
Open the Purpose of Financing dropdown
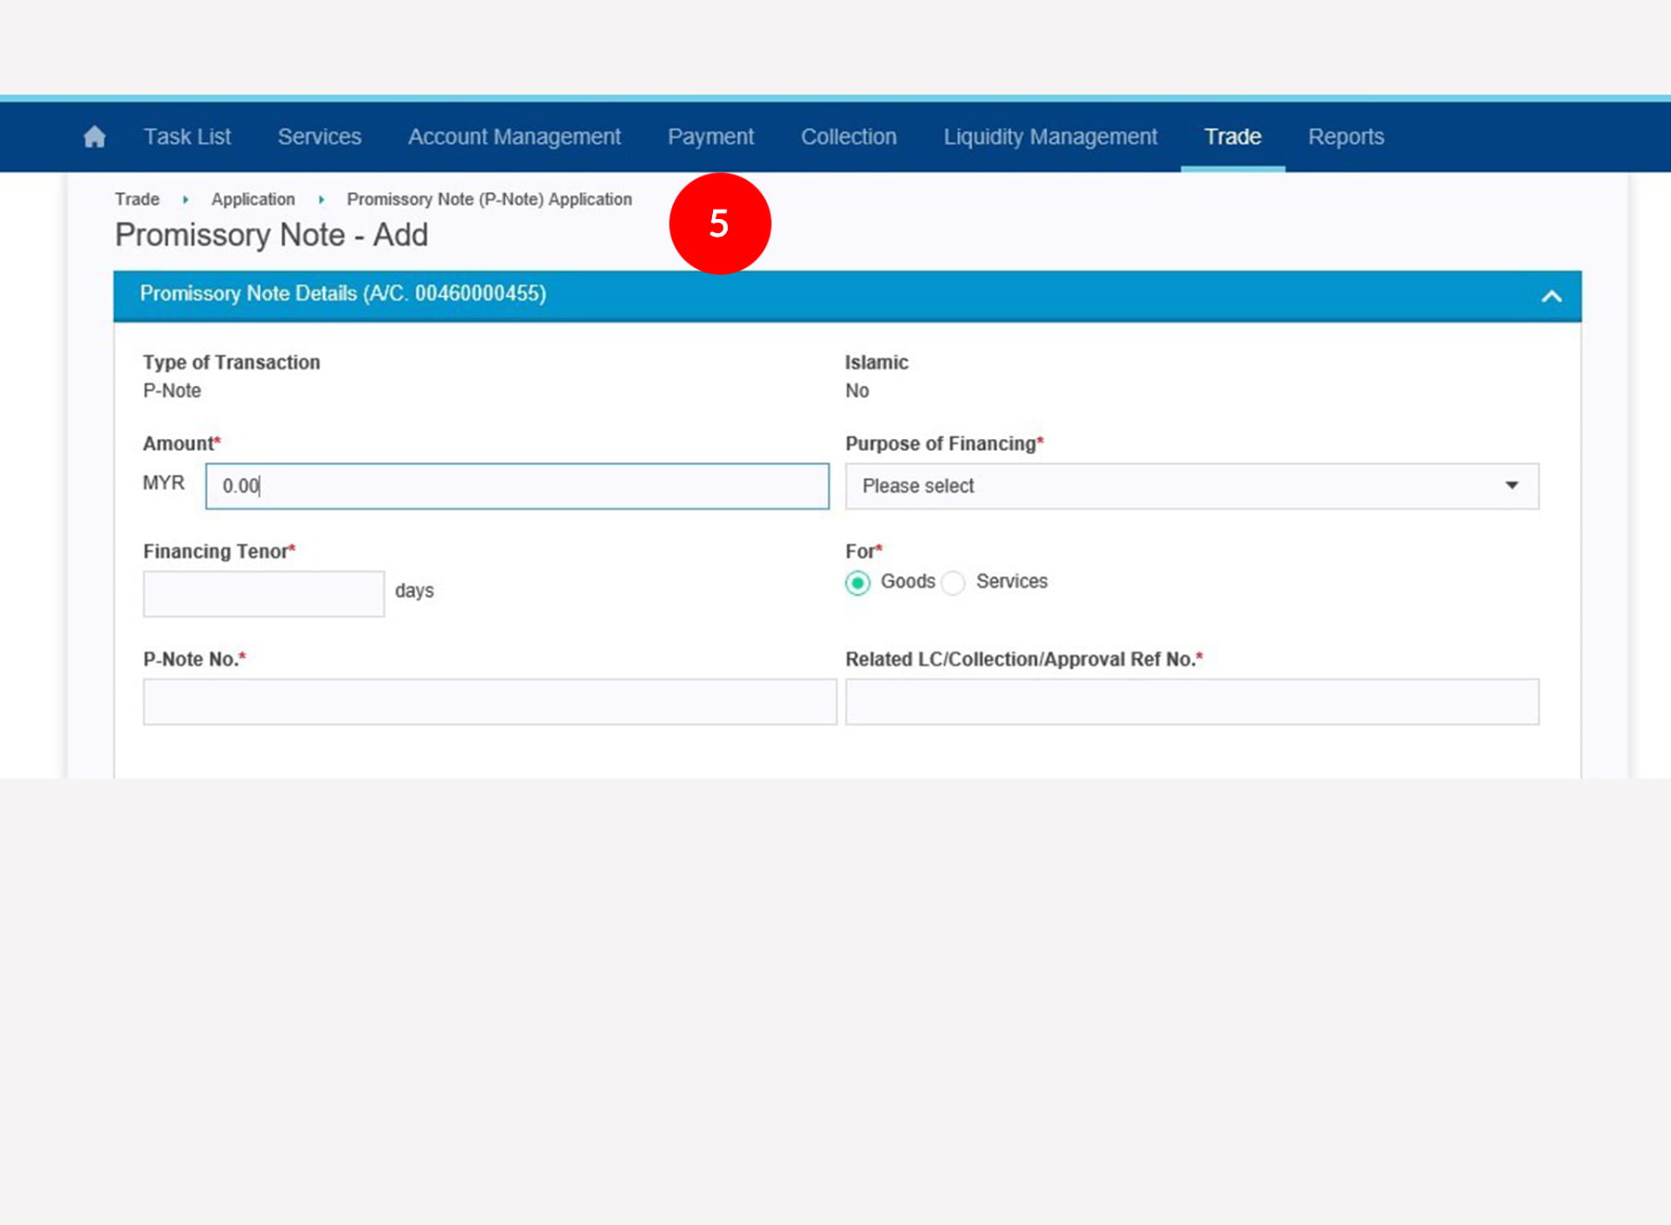[1191, 486]
